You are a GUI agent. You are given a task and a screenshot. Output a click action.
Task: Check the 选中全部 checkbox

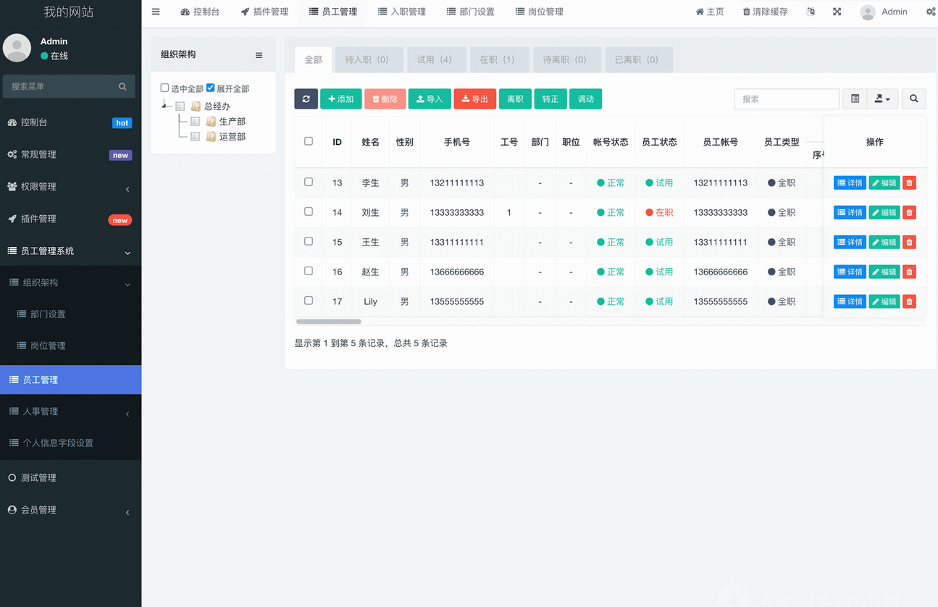click(164, 88)
